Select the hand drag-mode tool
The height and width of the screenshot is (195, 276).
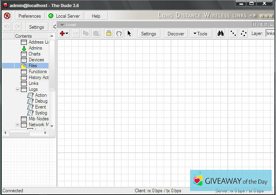coord(119,33)
